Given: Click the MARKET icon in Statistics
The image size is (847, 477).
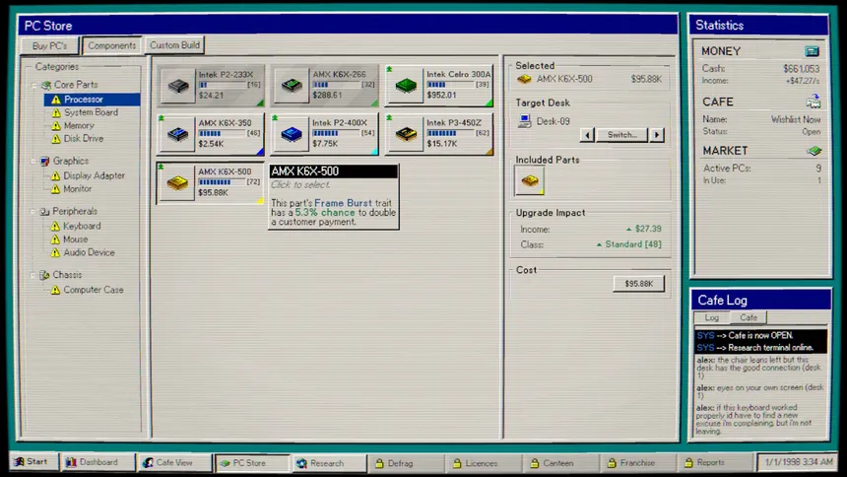Looking at the screenshot, I should coord(814,151).
